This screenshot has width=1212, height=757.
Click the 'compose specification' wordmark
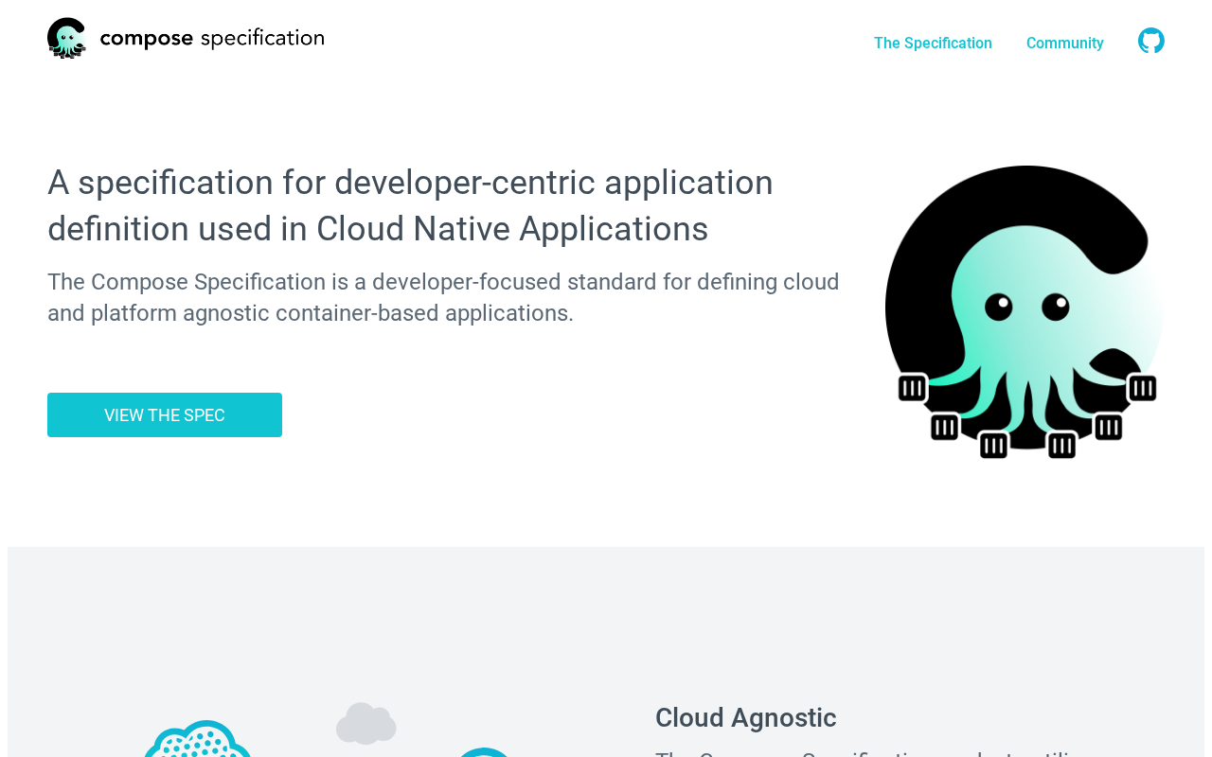212,39
